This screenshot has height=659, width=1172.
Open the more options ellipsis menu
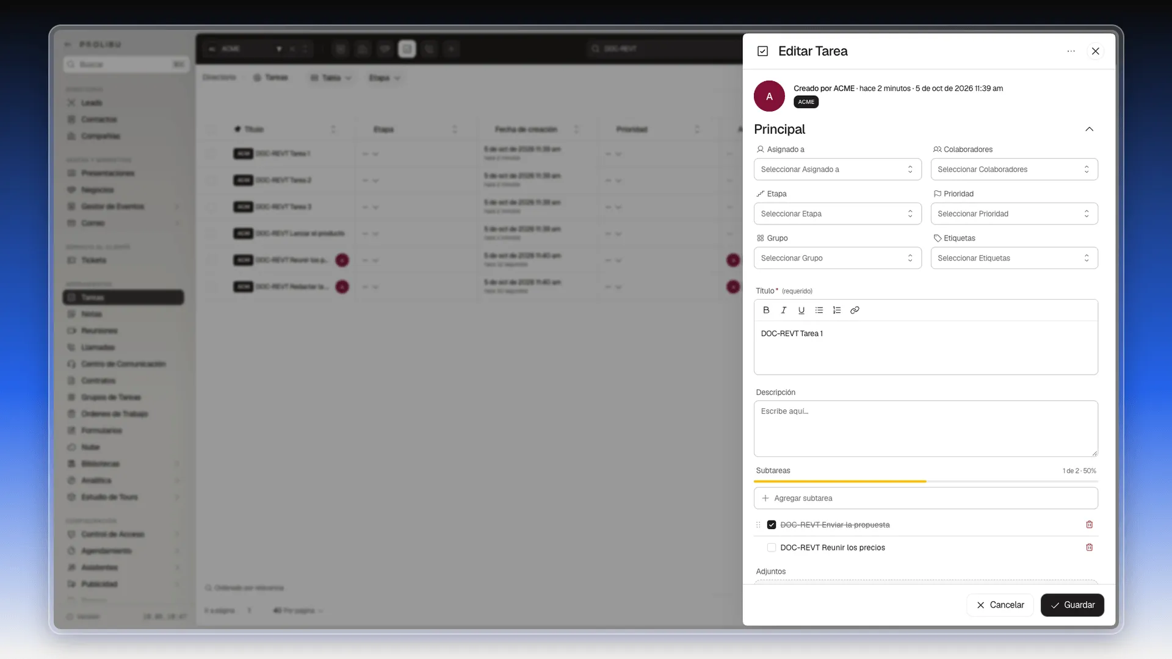tap(1071, 51)
